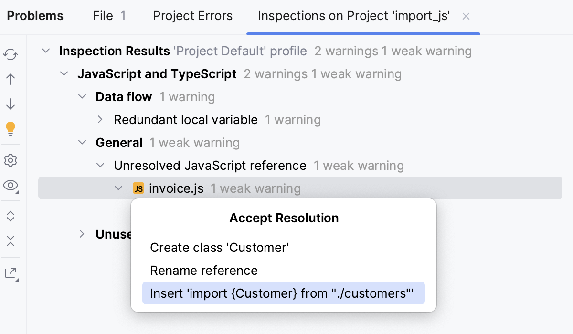Screen dimensions: 573x334
Task: Collapse the Inspection Results node
Action: click(x=46, y=51)
